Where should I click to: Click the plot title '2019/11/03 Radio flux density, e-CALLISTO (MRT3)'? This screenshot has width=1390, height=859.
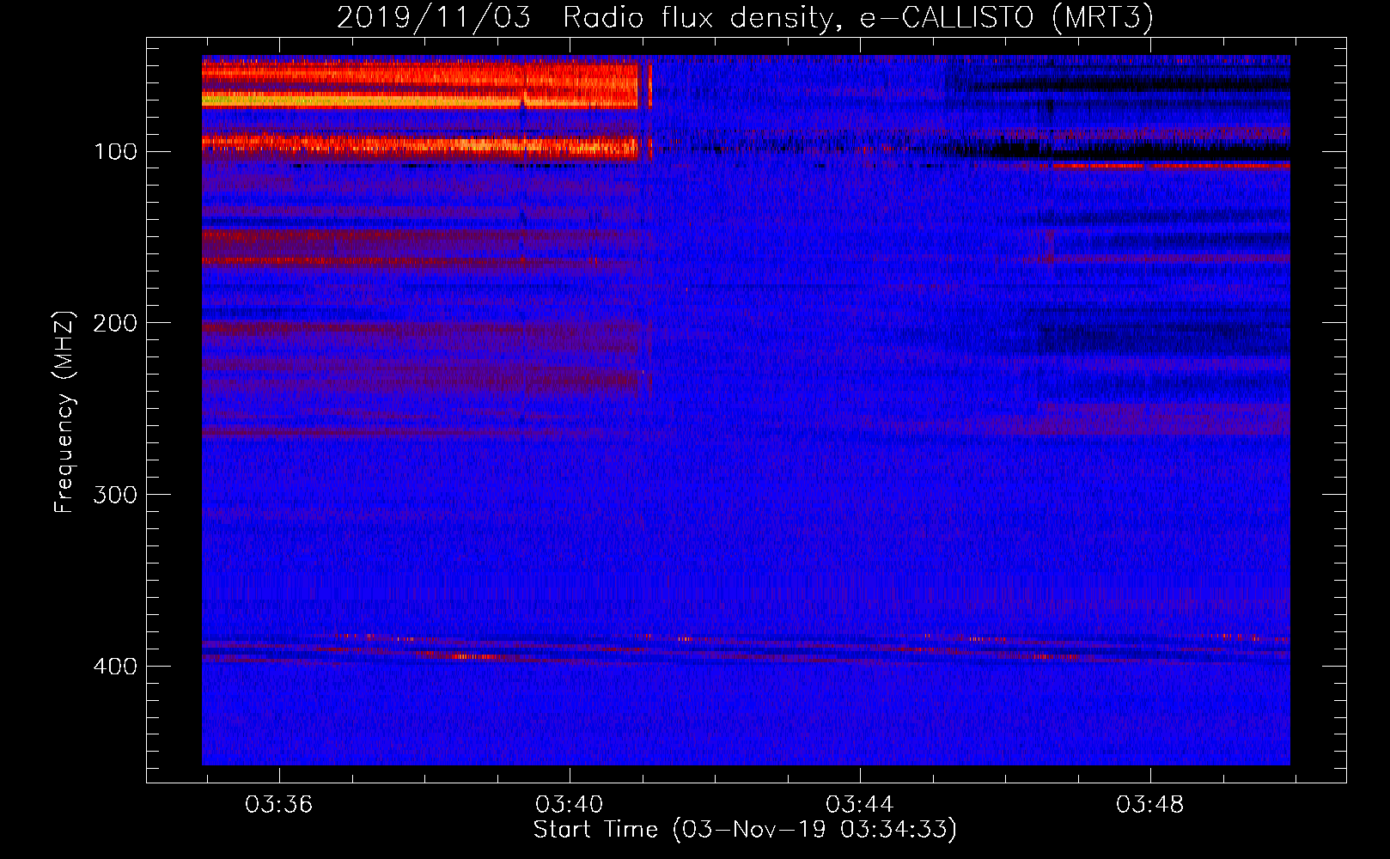(745, 18)
